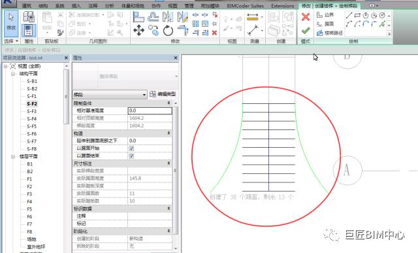Image resolution: width=418 pixels, height=253 pixels.
Task: Open the 建筑 ribbon tab
Action: point(26,6)
